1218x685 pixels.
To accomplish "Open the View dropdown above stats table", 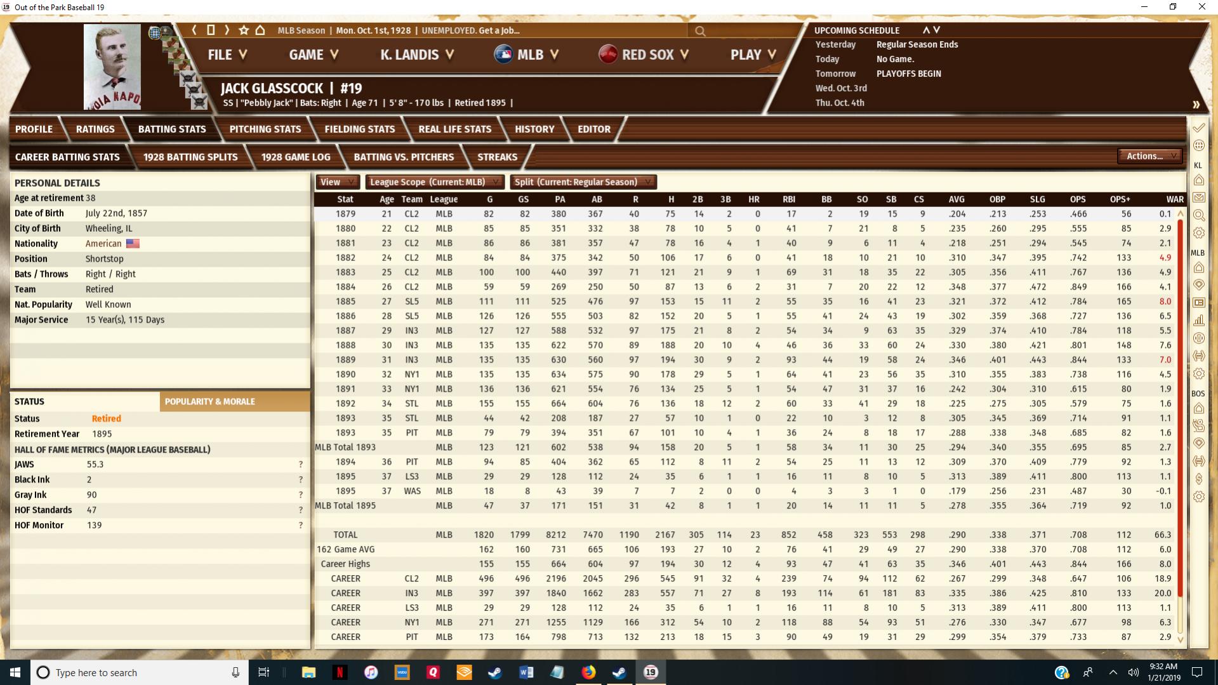I will pyautogui.click(x=337, y=182).
